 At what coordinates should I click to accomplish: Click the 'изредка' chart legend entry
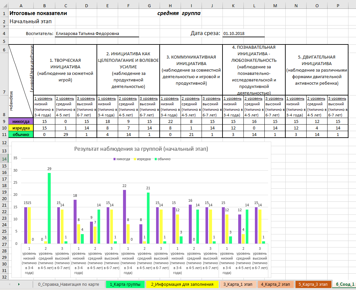142,159
